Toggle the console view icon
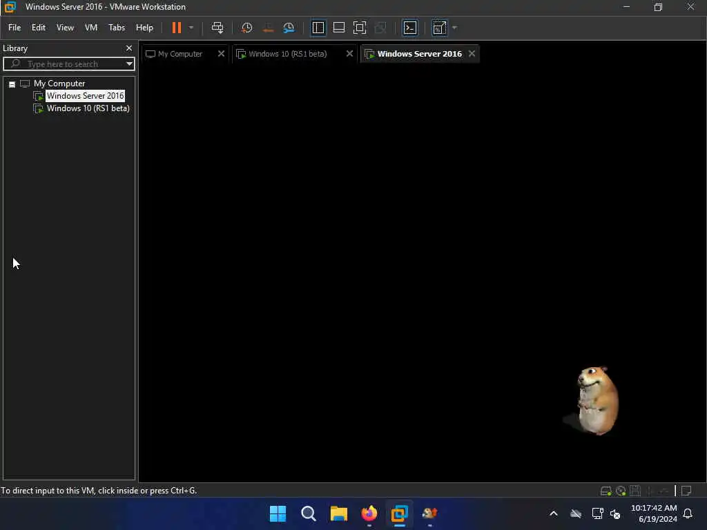 410,28
